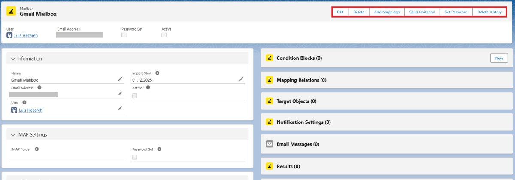
Task: Click edit pencil next to User field
Action: click(120, 108)
